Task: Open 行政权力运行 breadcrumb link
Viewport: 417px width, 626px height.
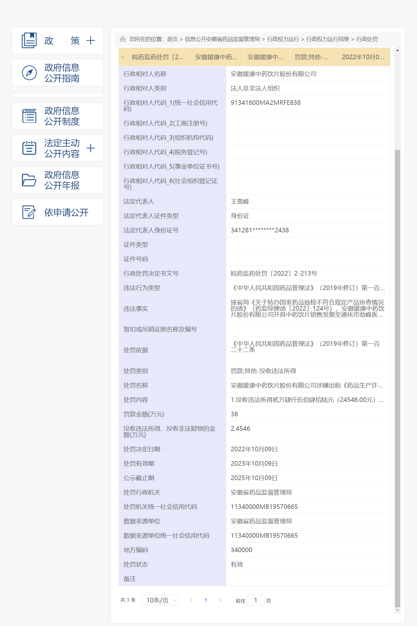Action: 283,39
